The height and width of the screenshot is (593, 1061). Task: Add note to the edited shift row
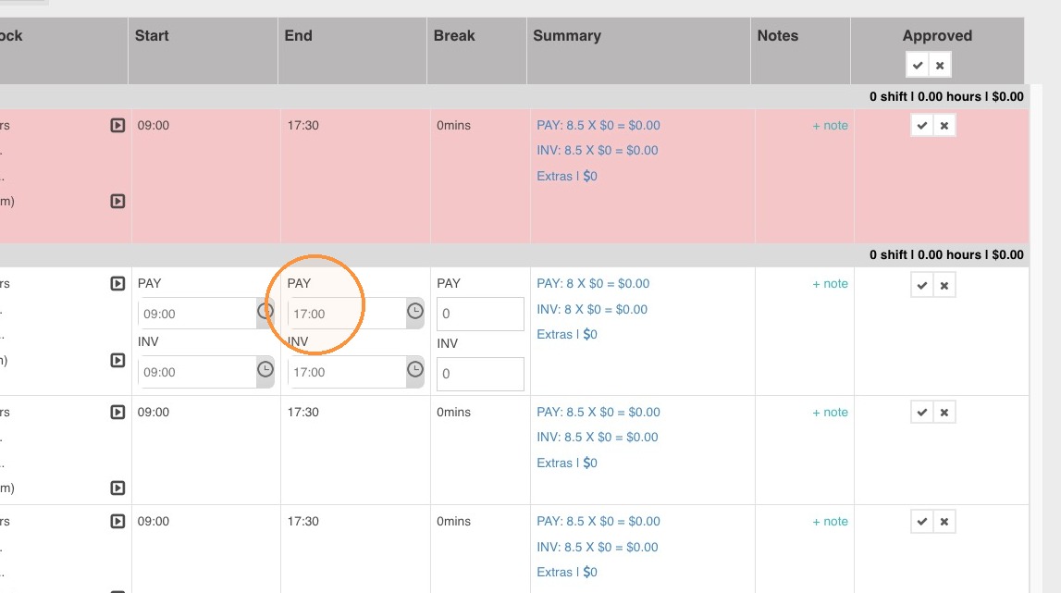[831, 284]
